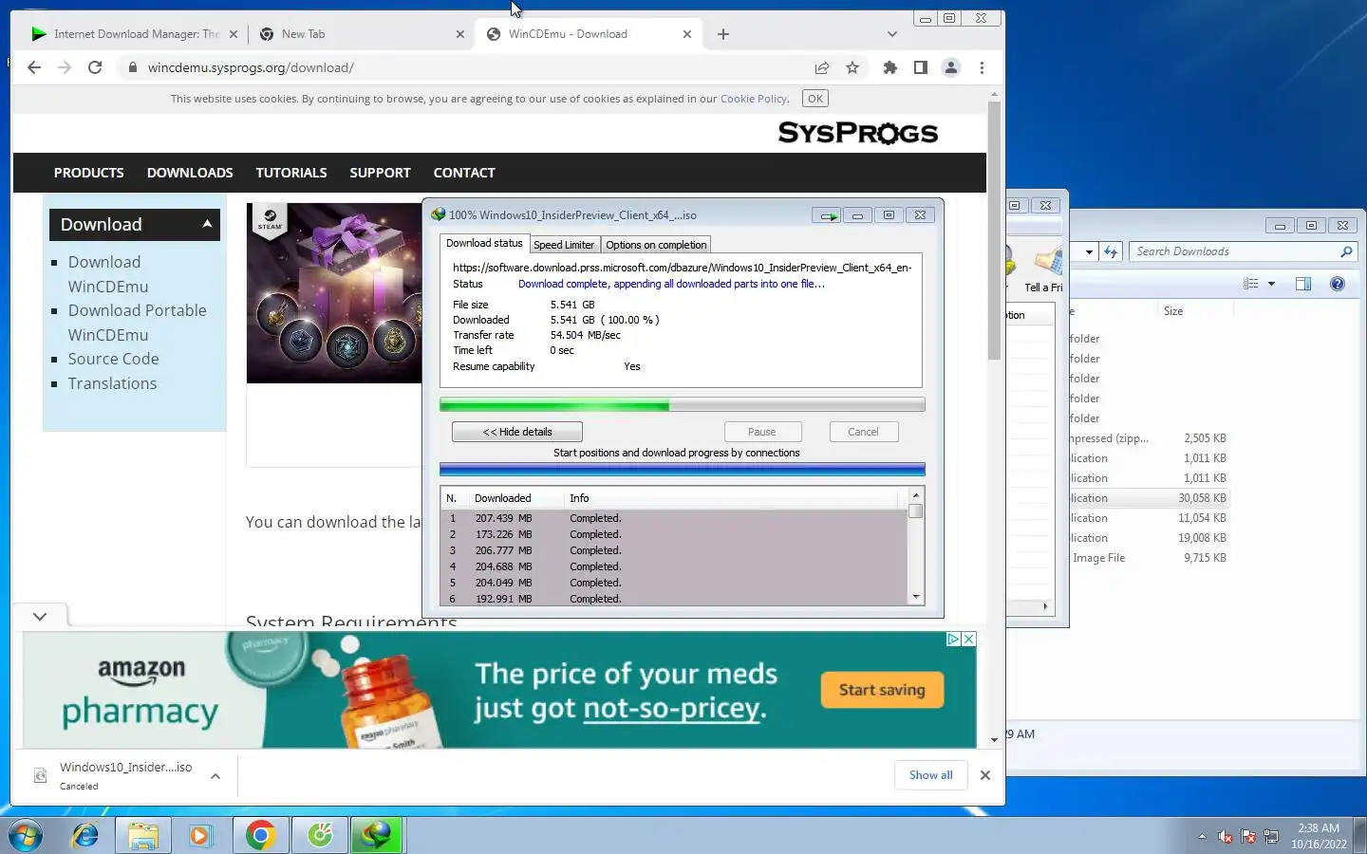
Task: Open SUPPORT menu item
Action: (x=380, y=173)
